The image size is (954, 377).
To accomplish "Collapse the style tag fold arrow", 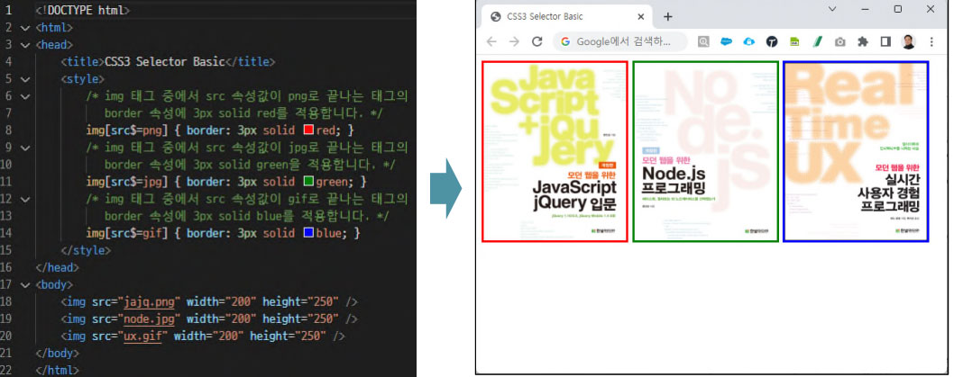I will tap(24, 79).
